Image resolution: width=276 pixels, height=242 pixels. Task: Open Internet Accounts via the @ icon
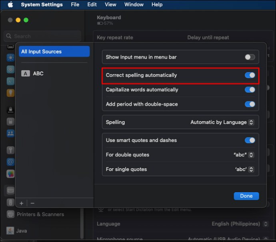click(x=10, y=162)
